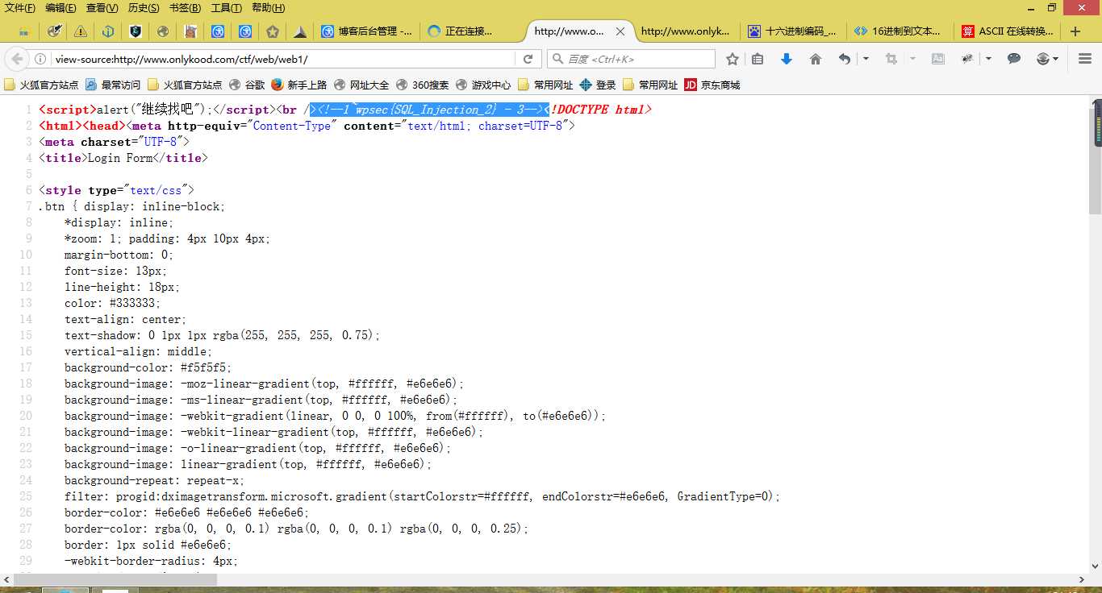Select the pinned tab with anchor icon

point(108,31)
